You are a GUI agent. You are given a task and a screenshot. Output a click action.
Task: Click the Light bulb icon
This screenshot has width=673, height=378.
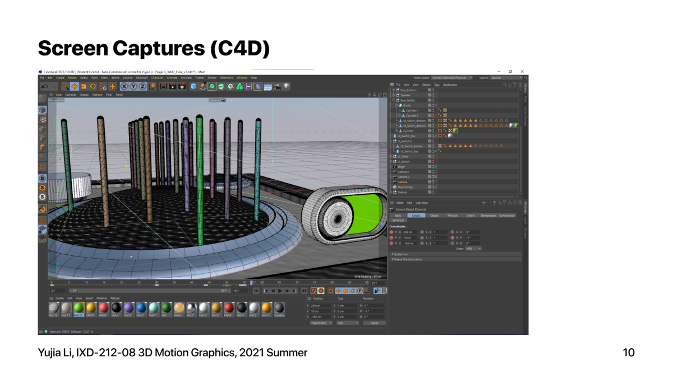click(287, 86)
